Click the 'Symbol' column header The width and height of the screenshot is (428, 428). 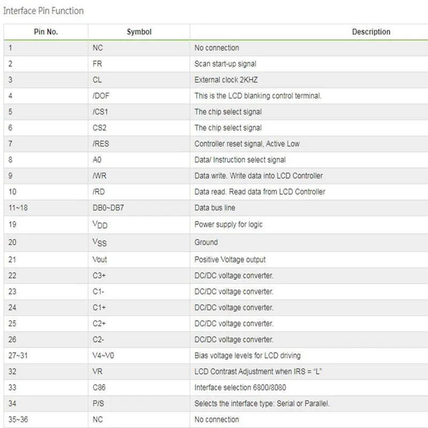139,32
